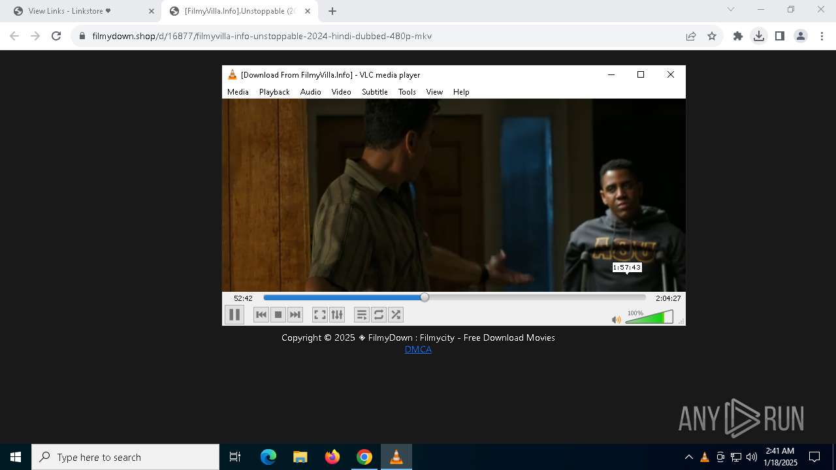This screenshot has width=836, height=470.
Task: Skip to the next media track in VLC
Action: (295, 315)
